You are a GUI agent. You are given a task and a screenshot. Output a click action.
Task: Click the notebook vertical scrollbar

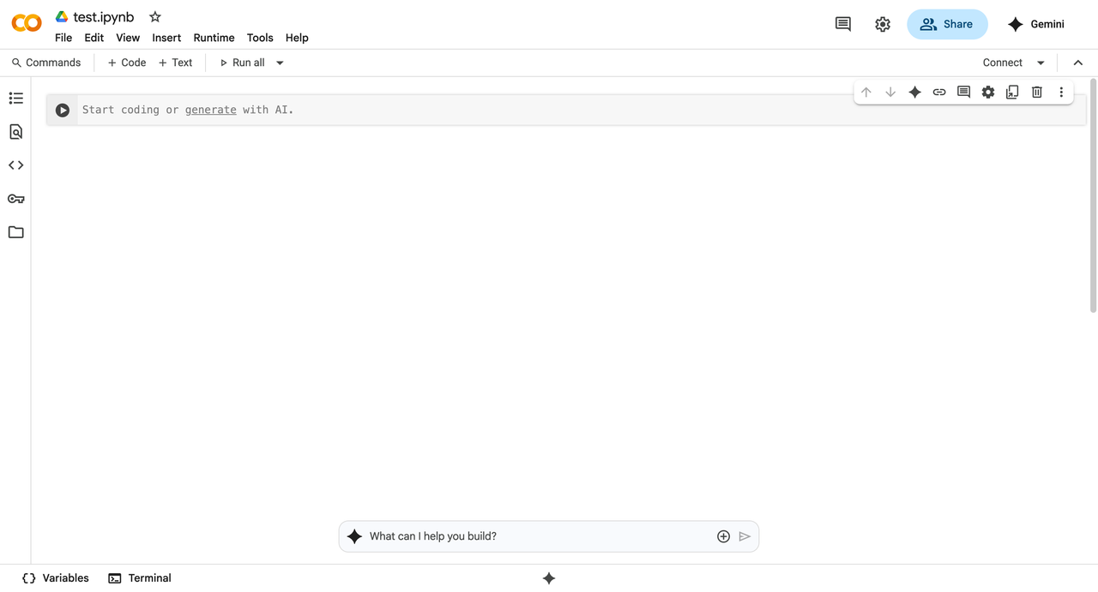click(x=1093, y=197)
